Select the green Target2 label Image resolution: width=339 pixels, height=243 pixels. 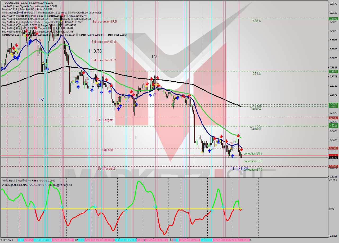point(256,109)
